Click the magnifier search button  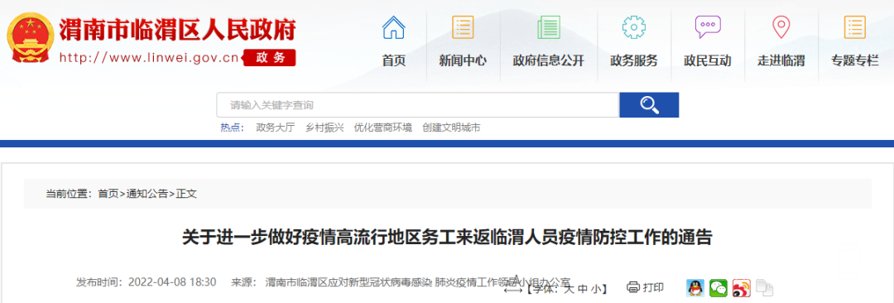pos(649,105)
